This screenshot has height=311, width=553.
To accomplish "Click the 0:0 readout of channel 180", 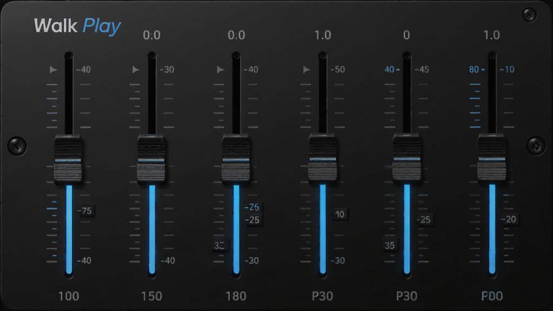I will (237, 35).
